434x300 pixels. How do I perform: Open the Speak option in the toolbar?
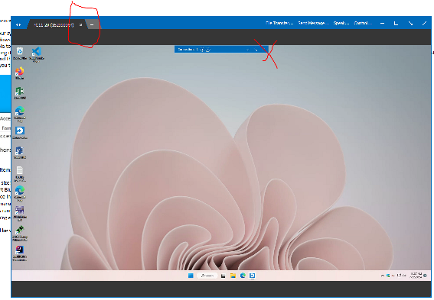point(341,23)
